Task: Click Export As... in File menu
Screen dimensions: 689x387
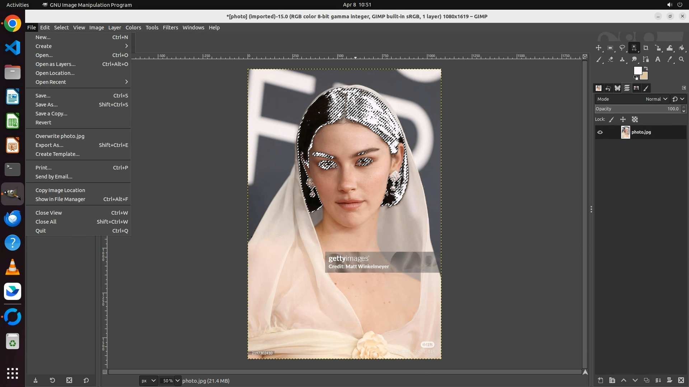Action: click(x=49, y=145)
